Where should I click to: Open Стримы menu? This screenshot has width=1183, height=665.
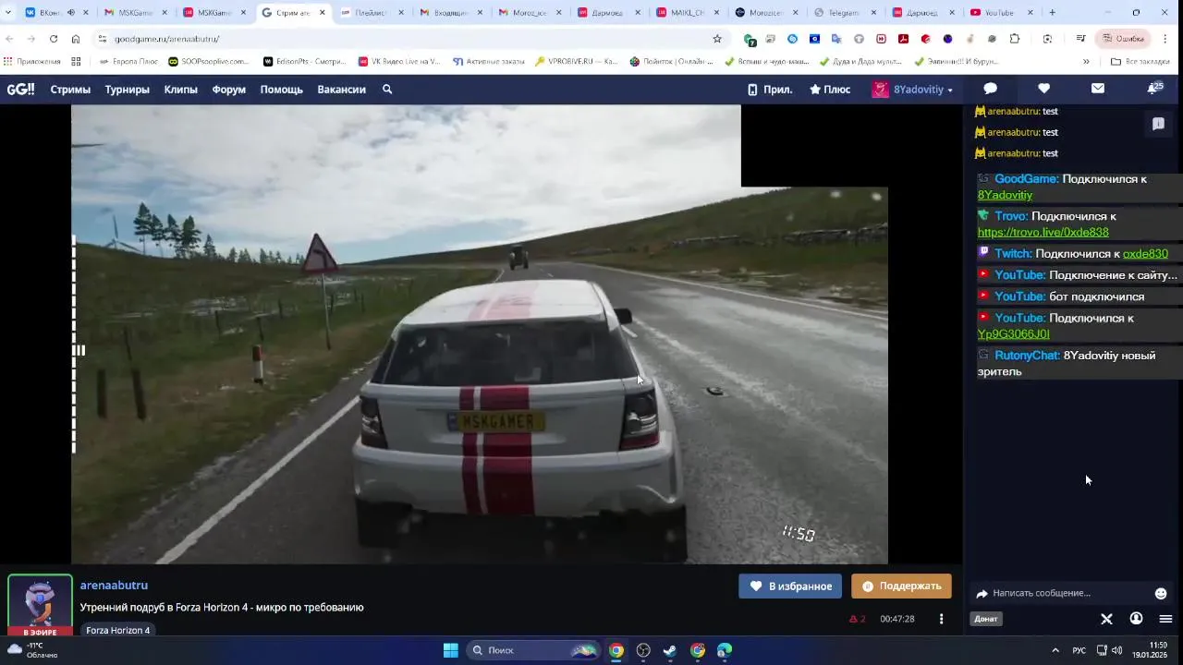(x=70, y=90)
